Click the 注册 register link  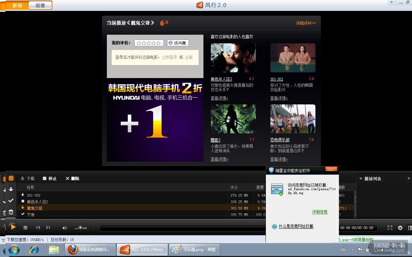click(x=189, y=57)
